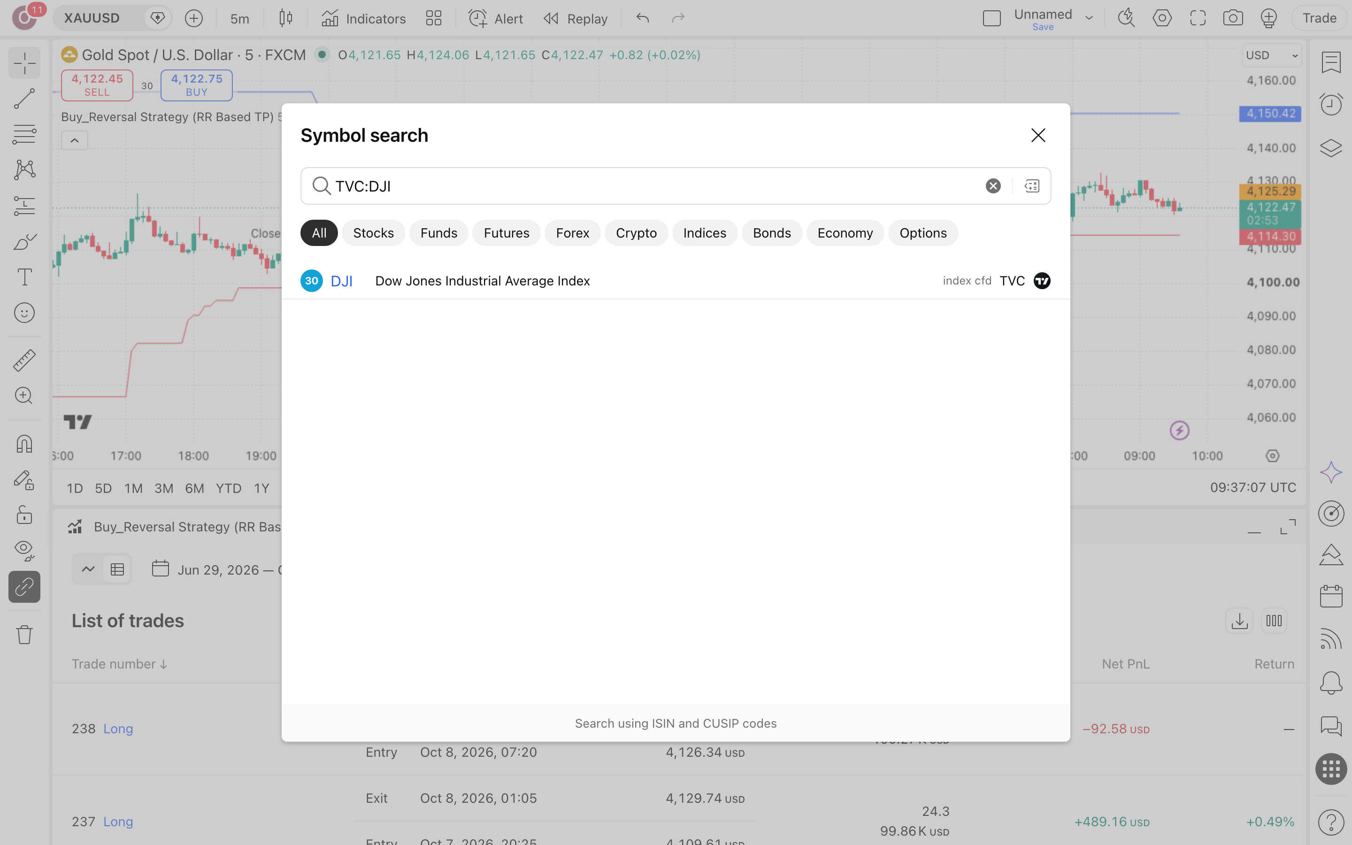Click the 4,122.45 SELL button
The image size is (1352, 845).
97,85
